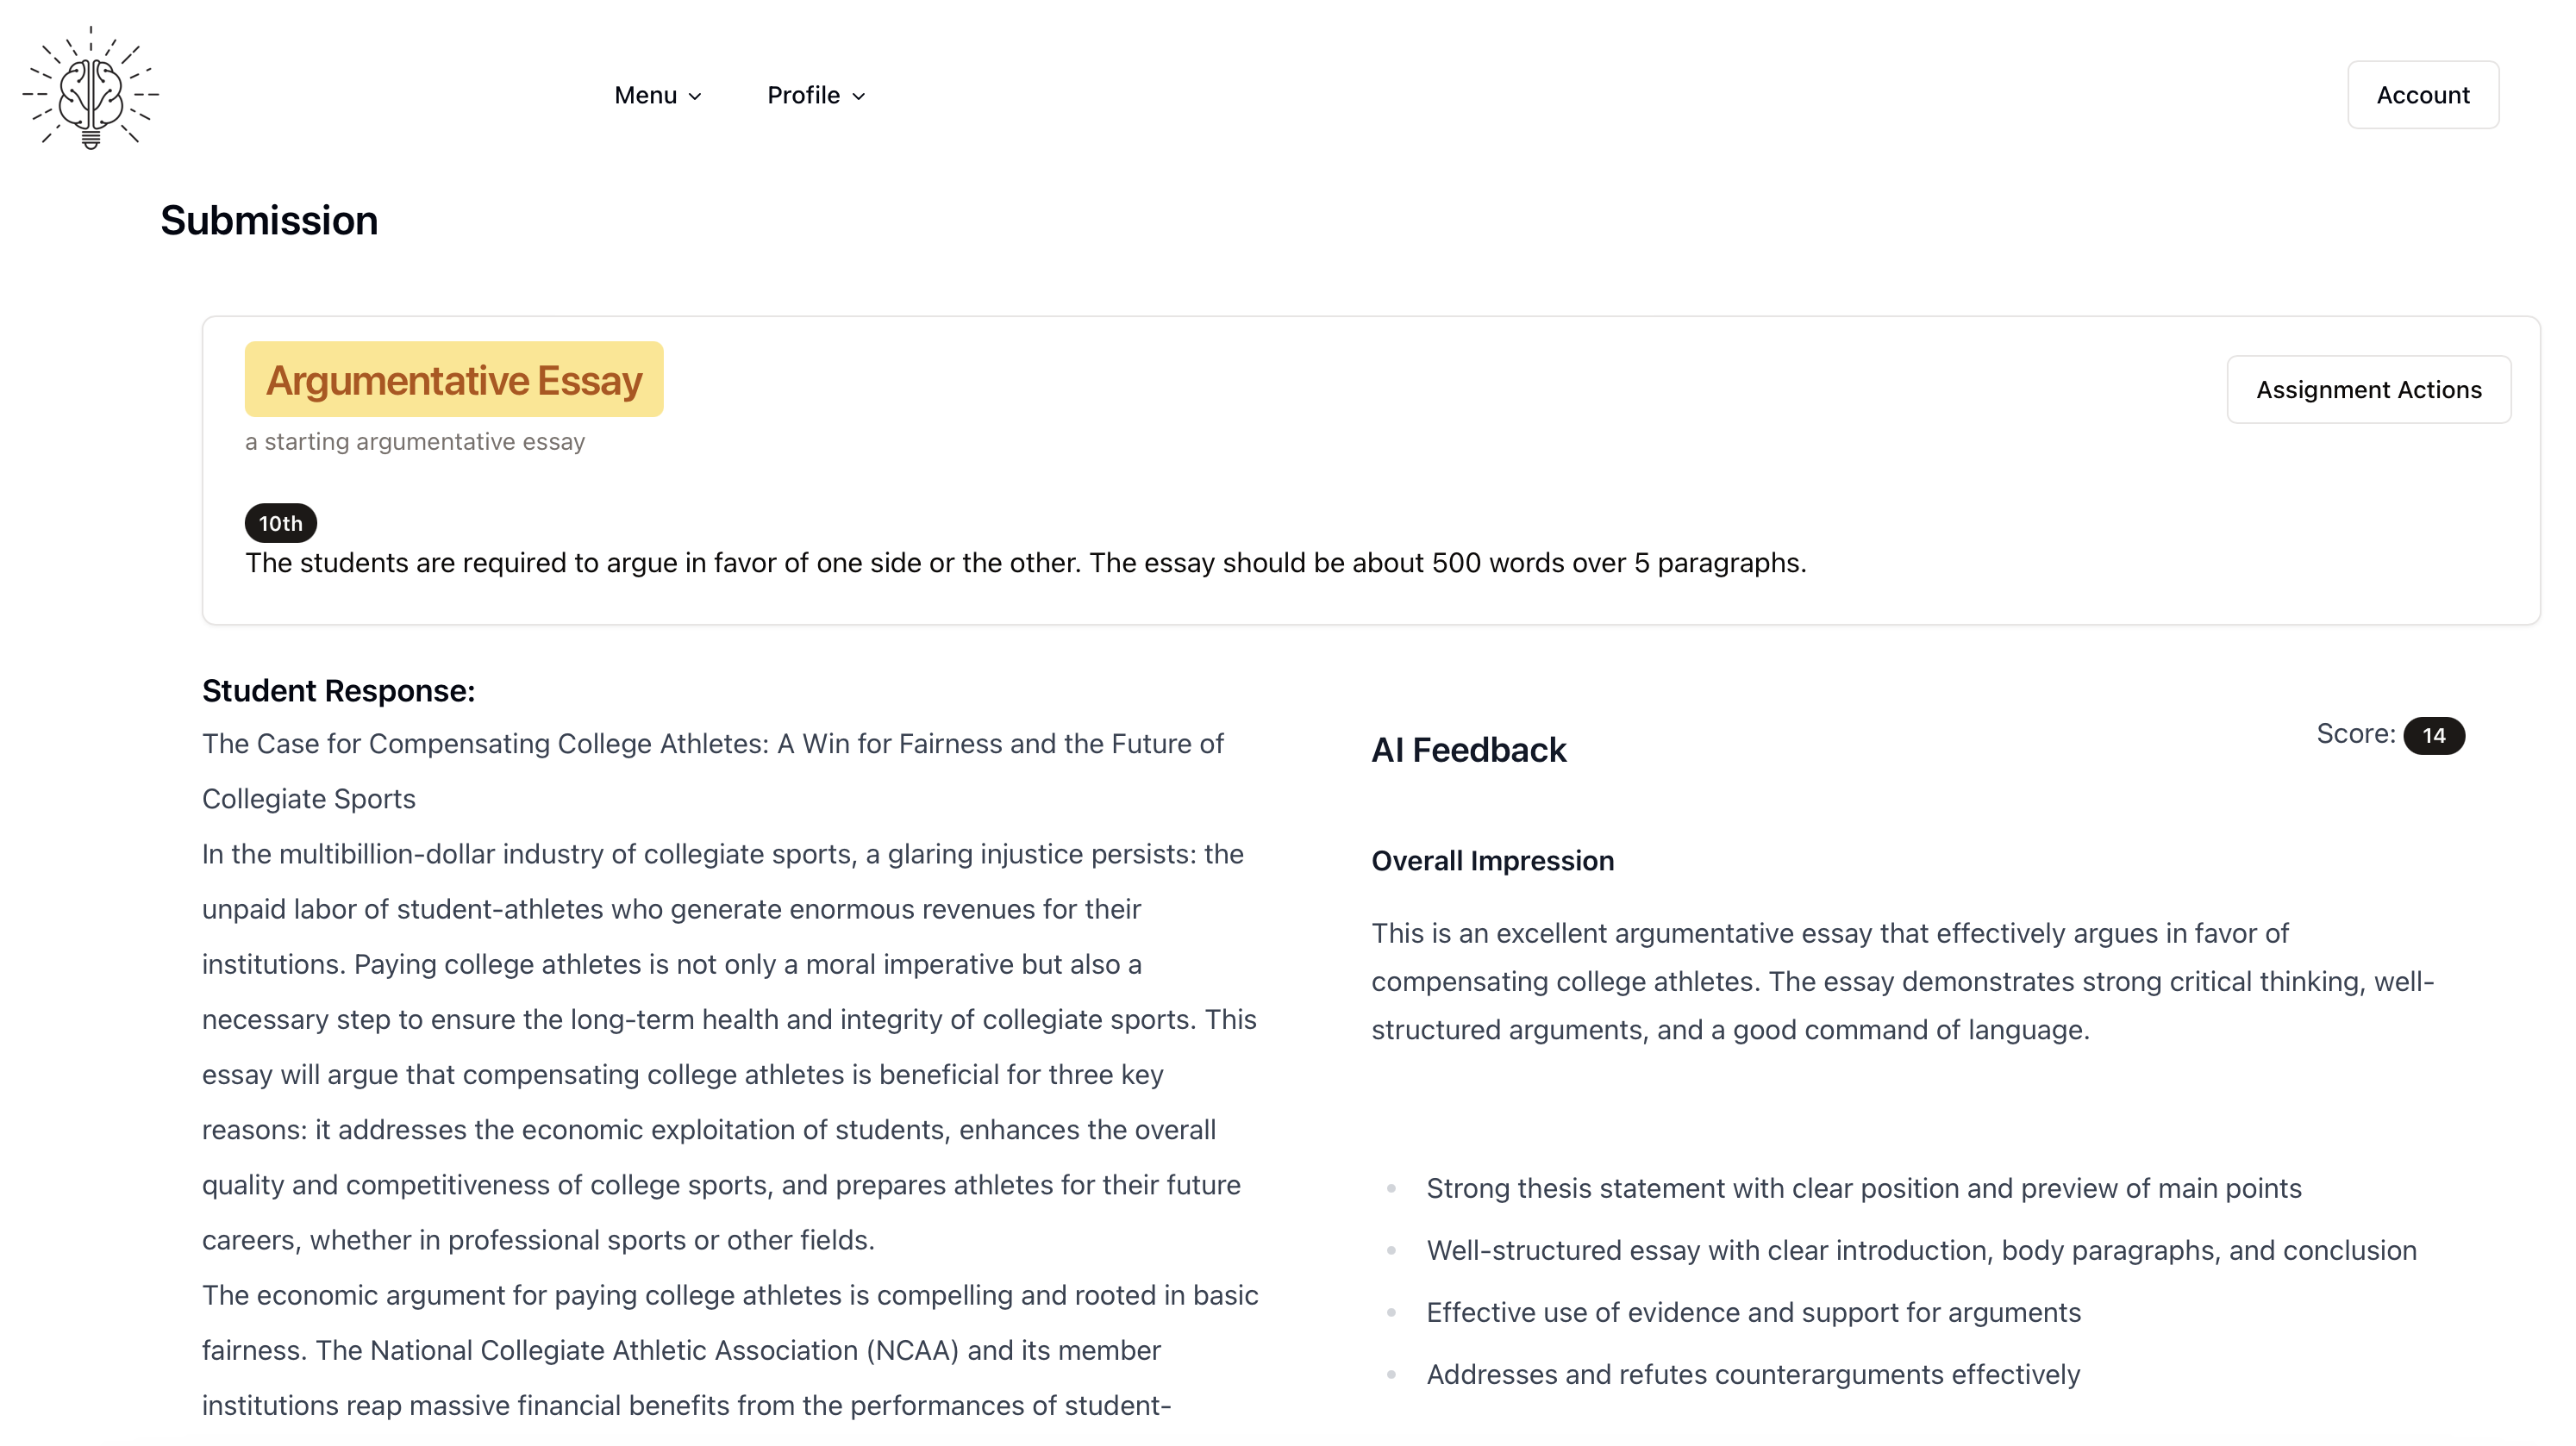Select the 10th grade level badge
Screen dimensions: 2576x1446
point(280,522)
